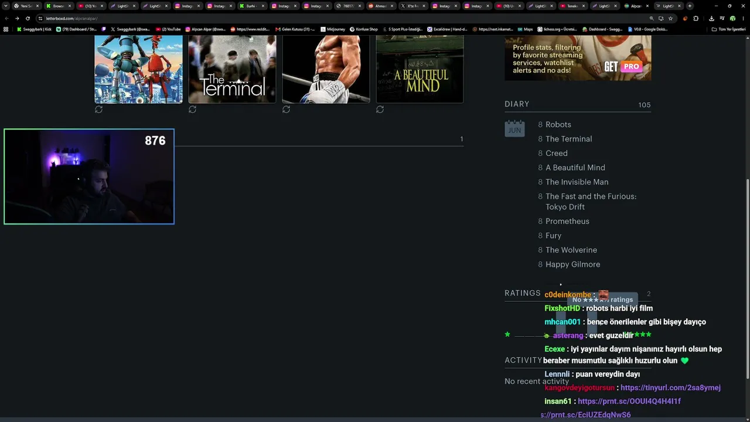Open The Wolverine diary entry

pos(571,250)
